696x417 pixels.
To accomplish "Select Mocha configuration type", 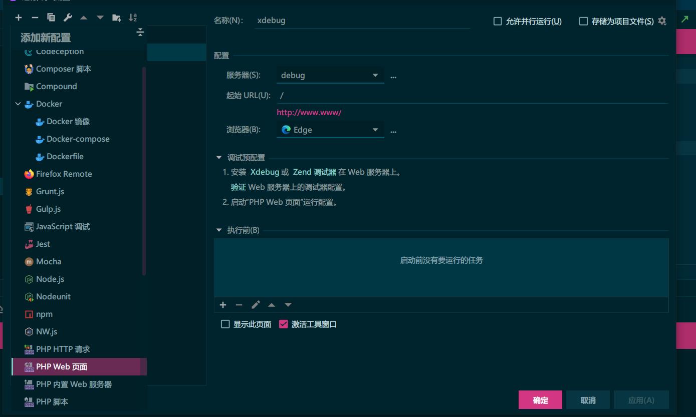I will [x=79, y=262].
